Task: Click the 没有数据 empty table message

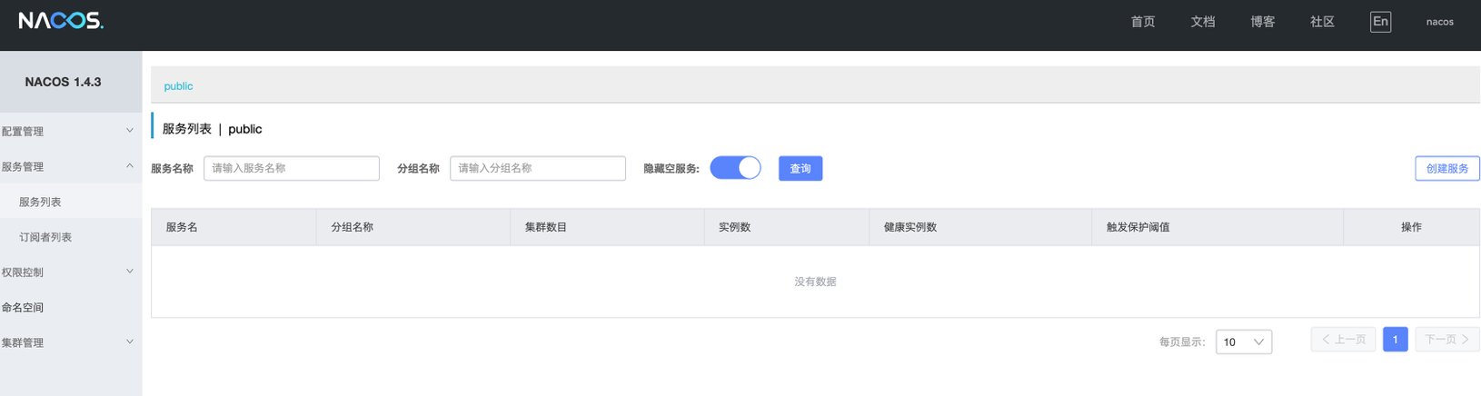Action: pos(815,282)
